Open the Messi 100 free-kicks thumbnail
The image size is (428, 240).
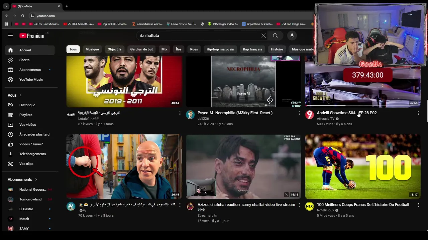point(363,167)
